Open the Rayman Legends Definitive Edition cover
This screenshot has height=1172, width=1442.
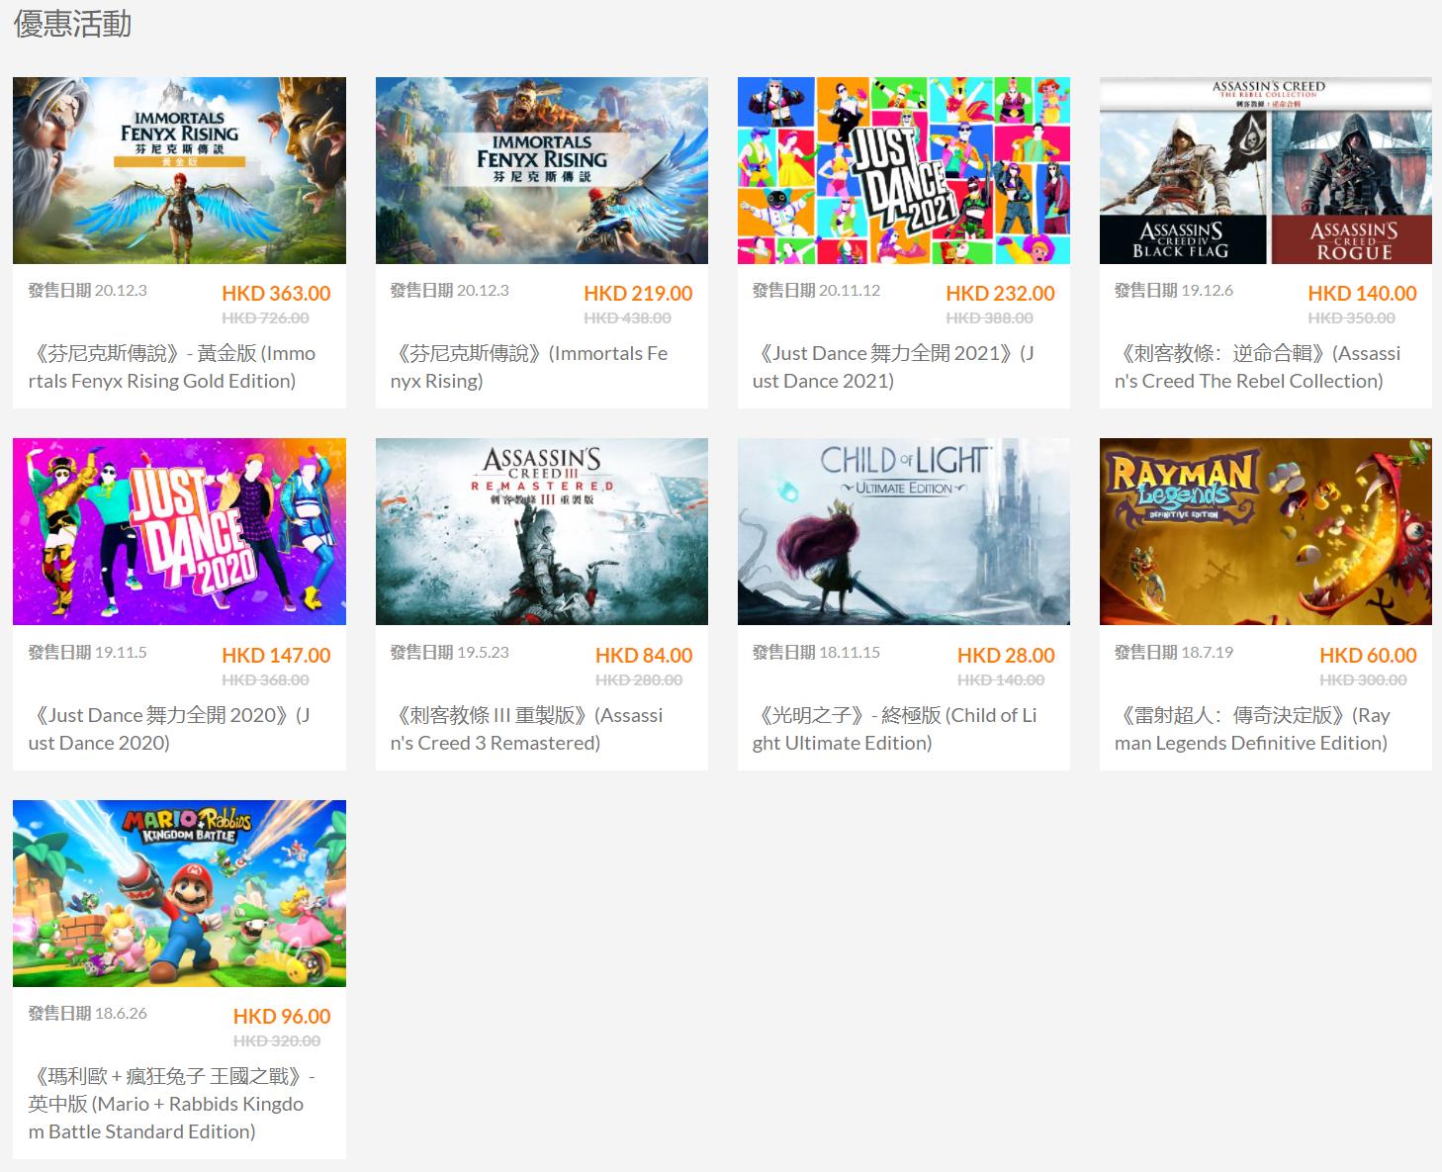[x=1266, y=531]
